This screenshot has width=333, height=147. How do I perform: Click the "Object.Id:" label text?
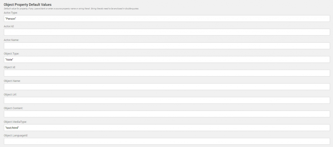[x=10, y=67]
